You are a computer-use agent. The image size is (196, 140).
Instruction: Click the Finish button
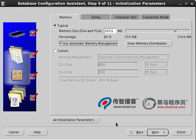coord(181,132)
